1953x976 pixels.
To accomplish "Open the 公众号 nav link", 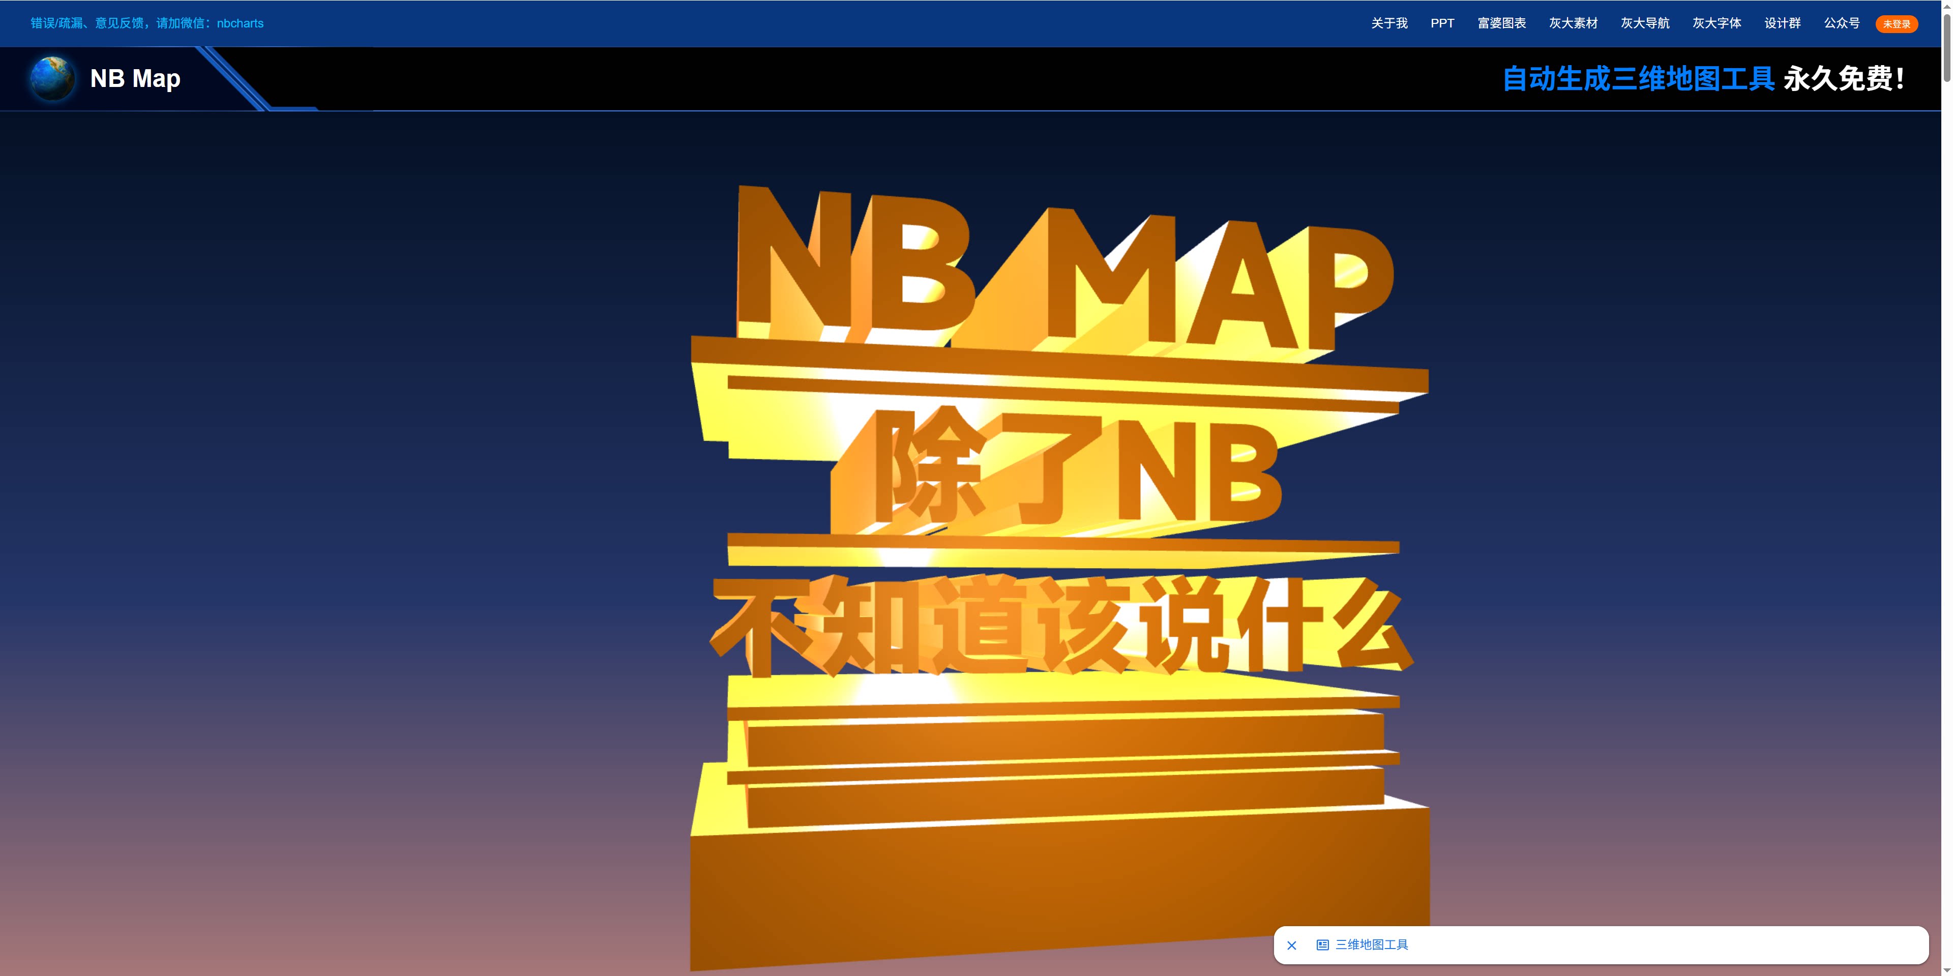I will point(1842,23).
